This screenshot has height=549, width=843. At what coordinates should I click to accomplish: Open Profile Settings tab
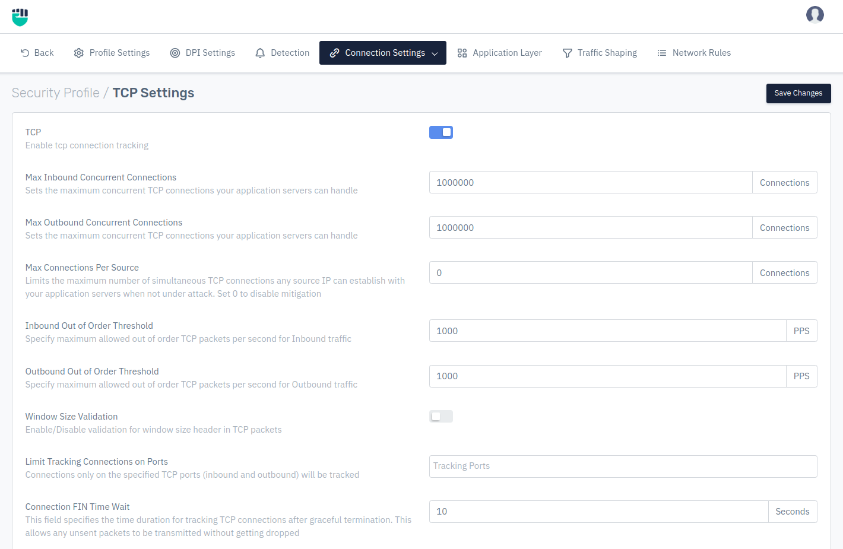point(112,53)
